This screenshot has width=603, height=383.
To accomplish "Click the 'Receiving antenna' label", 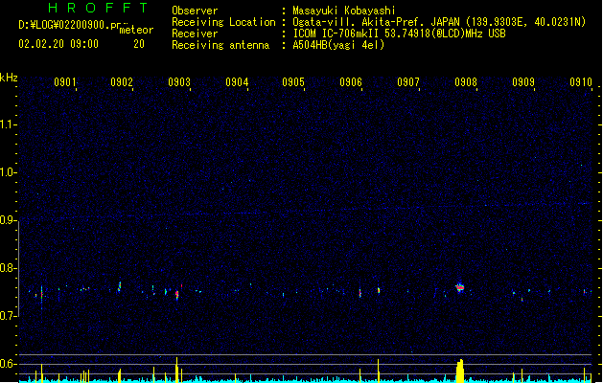I will coord(220,45).
